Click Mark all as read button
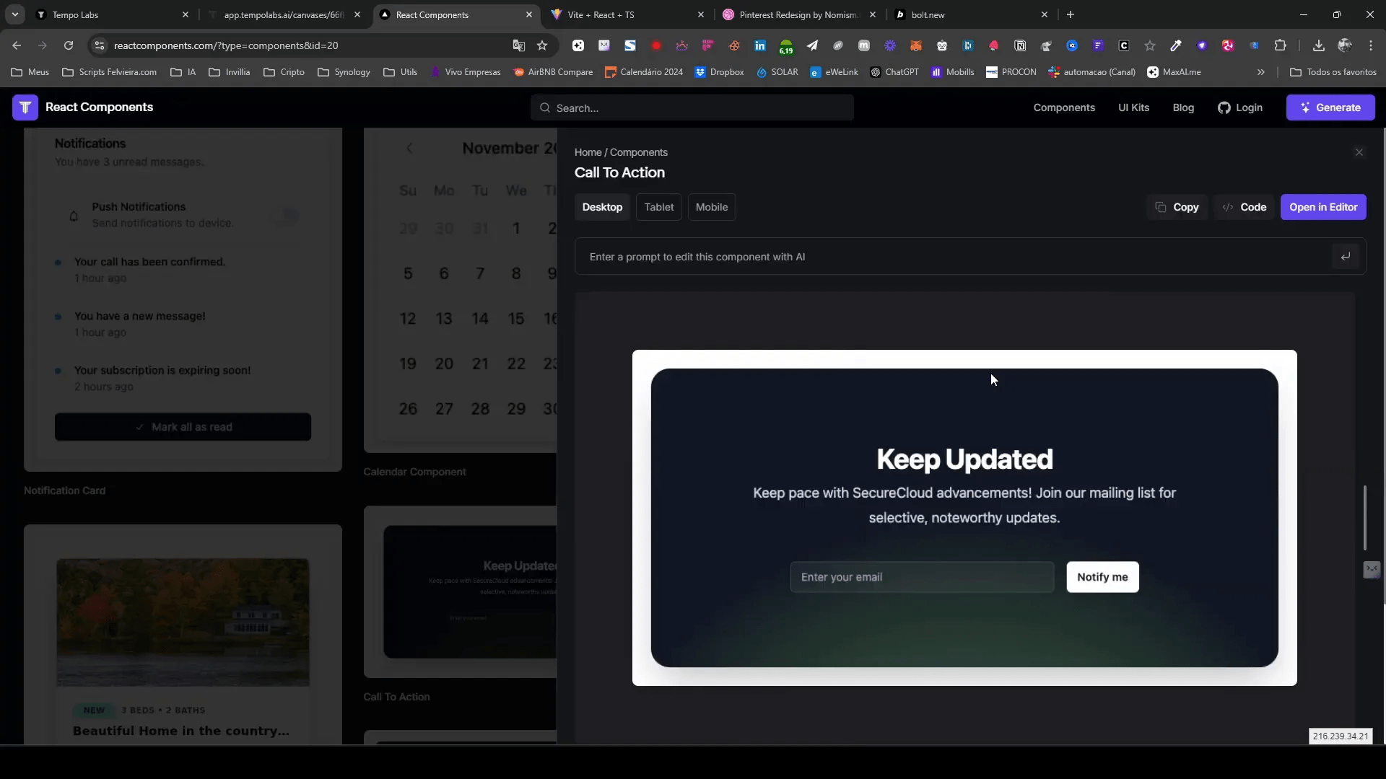This screenshot has height=779, width=1386. [183, 427]
